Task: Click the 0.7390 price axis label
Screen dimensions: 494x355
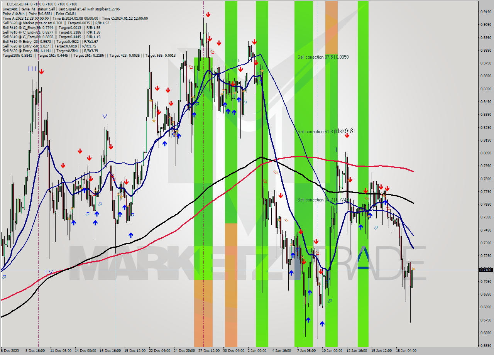Action: coord(486,243)
